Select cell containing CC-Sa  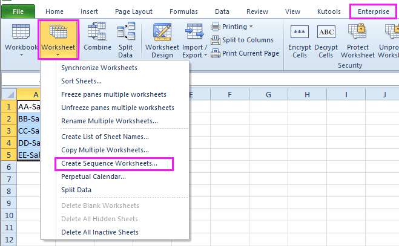click(x=28, y=131)
